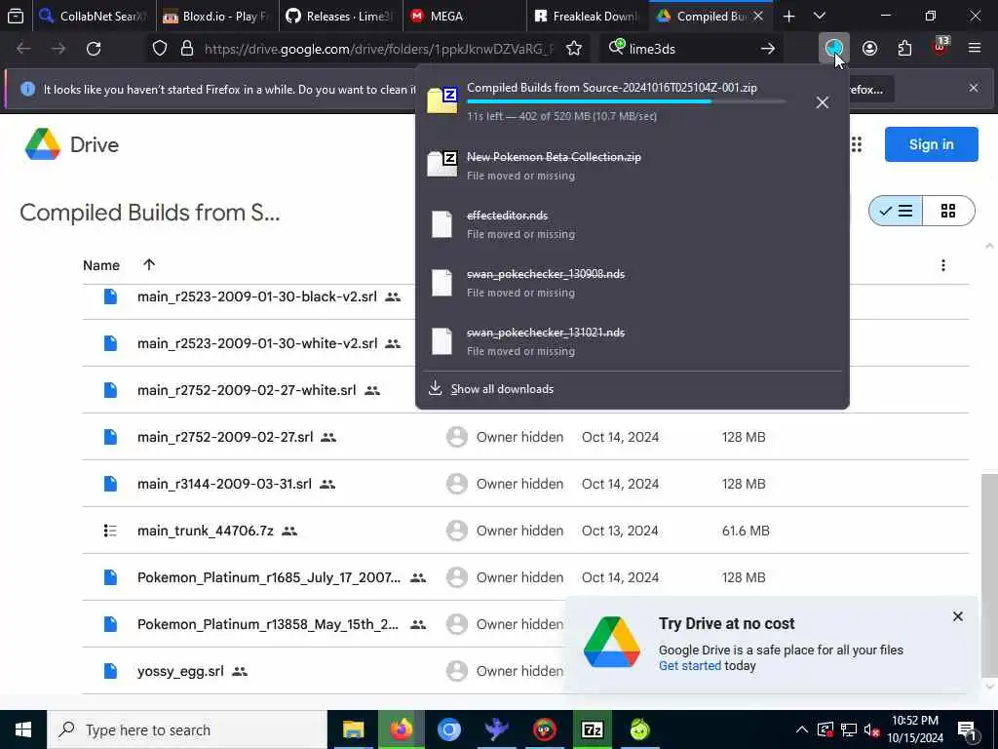998x749 pixels.
Task: Click swan_pokechecker_131021.nds download entry
Action: pos(632,341)
